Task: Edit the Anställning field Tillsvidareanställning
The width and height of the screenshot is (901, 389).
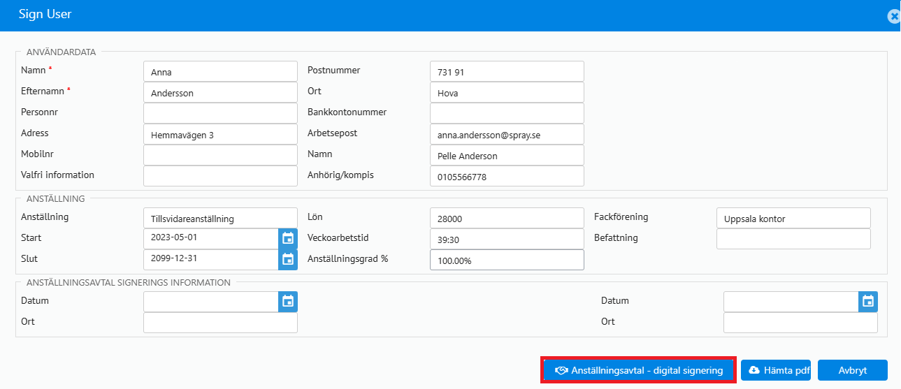Action: point(220,218)
